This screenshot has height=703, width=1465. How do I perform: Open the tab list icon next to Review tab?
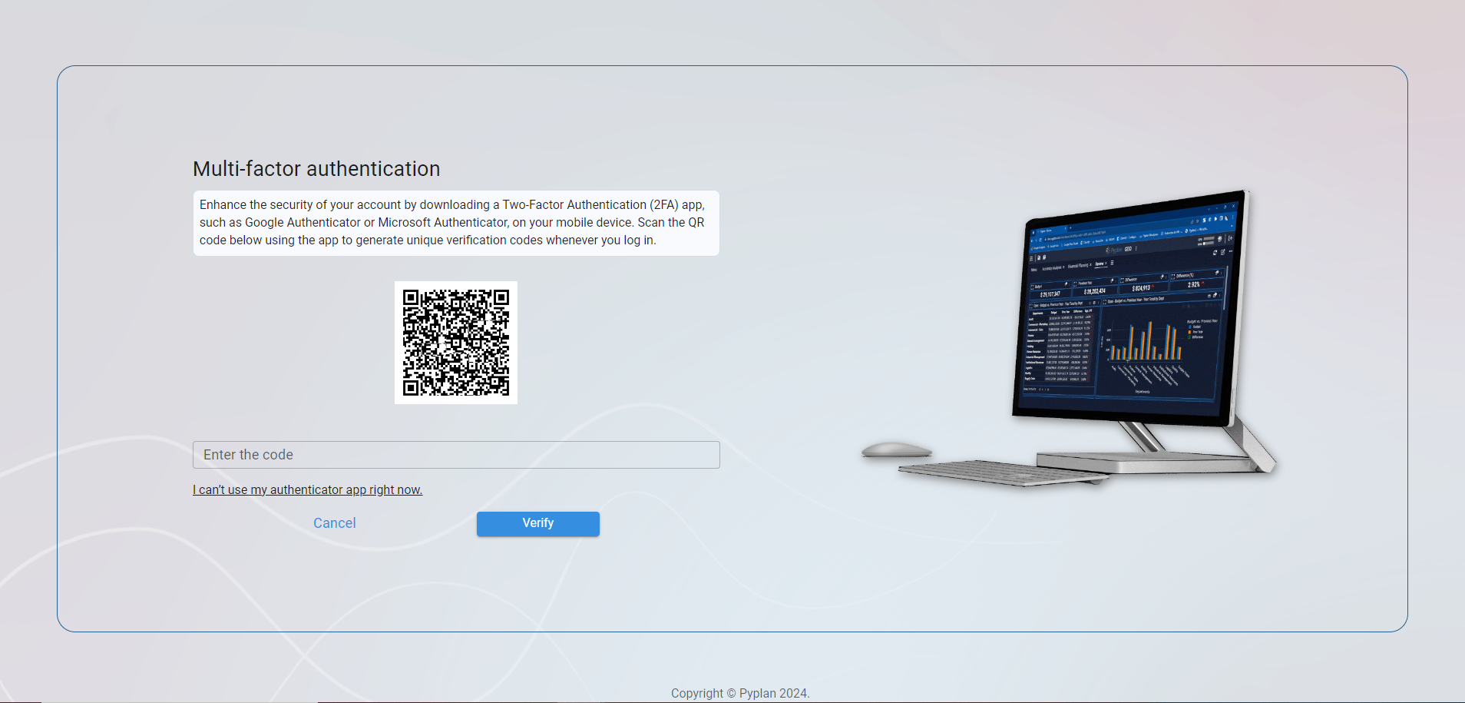[1113, 264]
